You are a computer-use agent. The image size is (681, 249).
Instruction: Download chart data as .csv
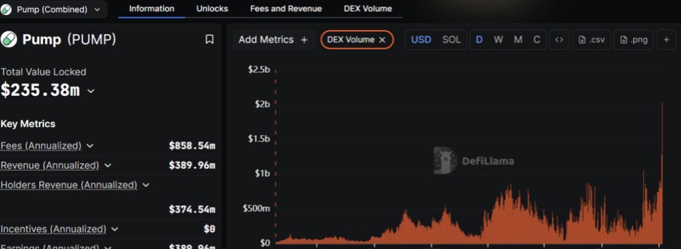[592, 40]
